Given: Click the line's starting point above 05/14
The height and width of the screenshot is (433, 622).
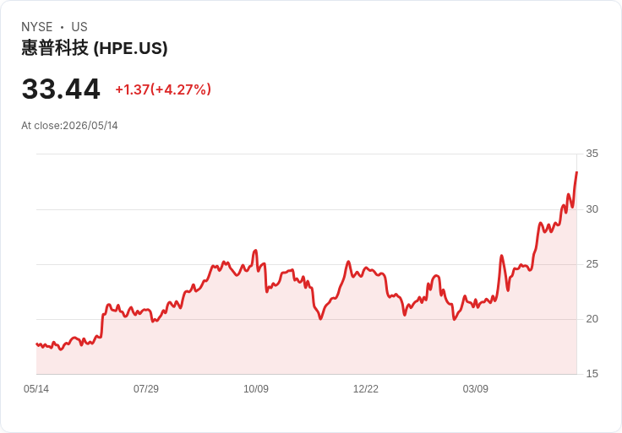Looking at the screenshot, I should [37, 344].
